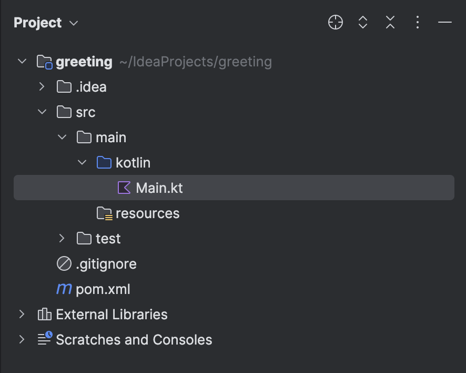Click the Kotlin file icon beside Main.kt

coord(124,188)
